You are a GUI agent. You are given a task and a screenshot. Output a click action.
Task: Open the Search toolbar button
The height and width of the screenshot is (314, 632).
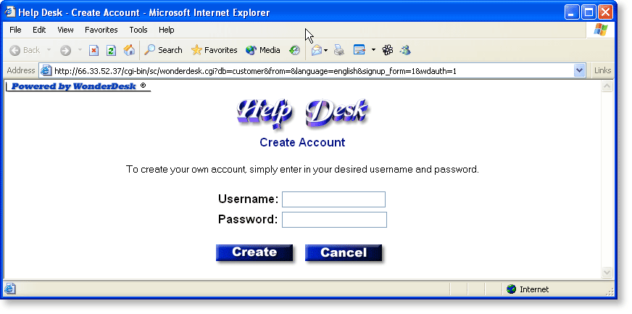coord(163,50)
